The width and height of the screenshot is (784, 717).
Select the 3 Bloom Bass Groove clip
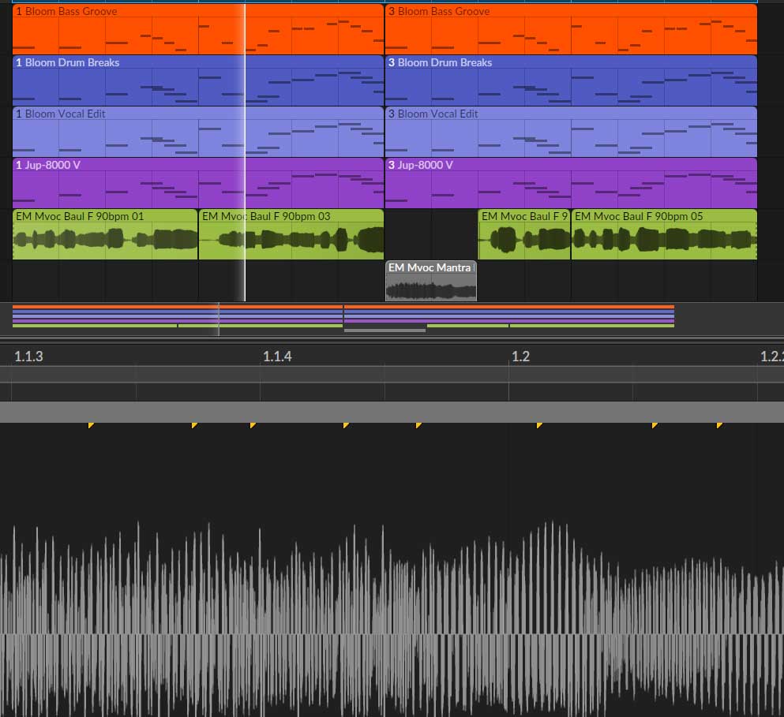click(570, 32)
